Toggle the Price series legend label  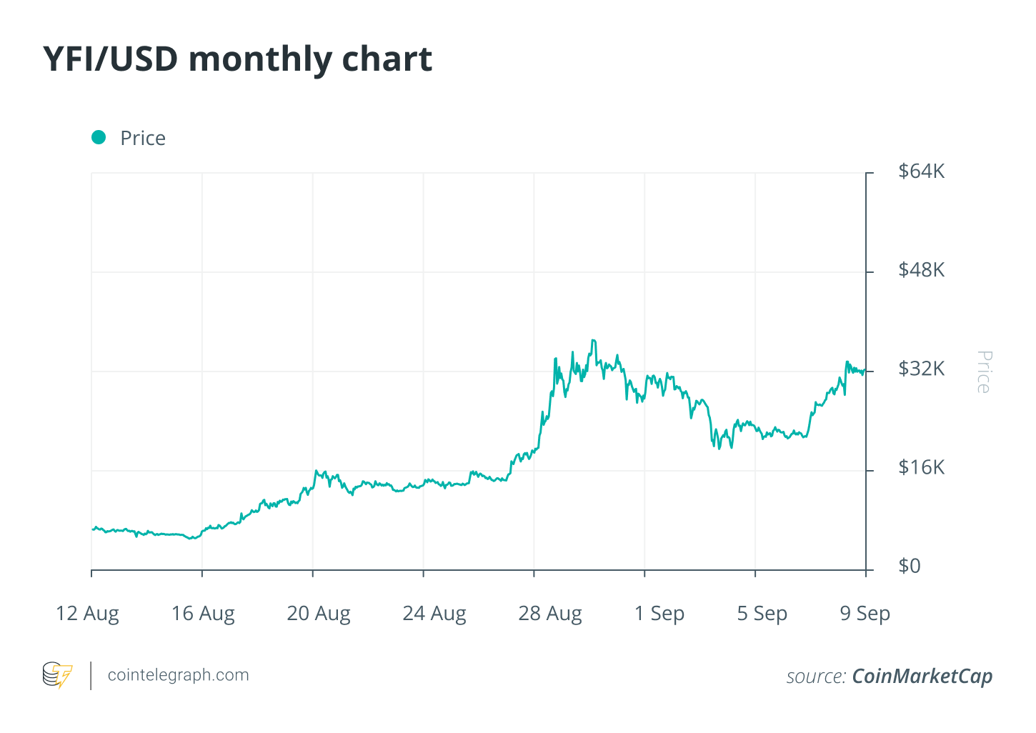point(143,138)
